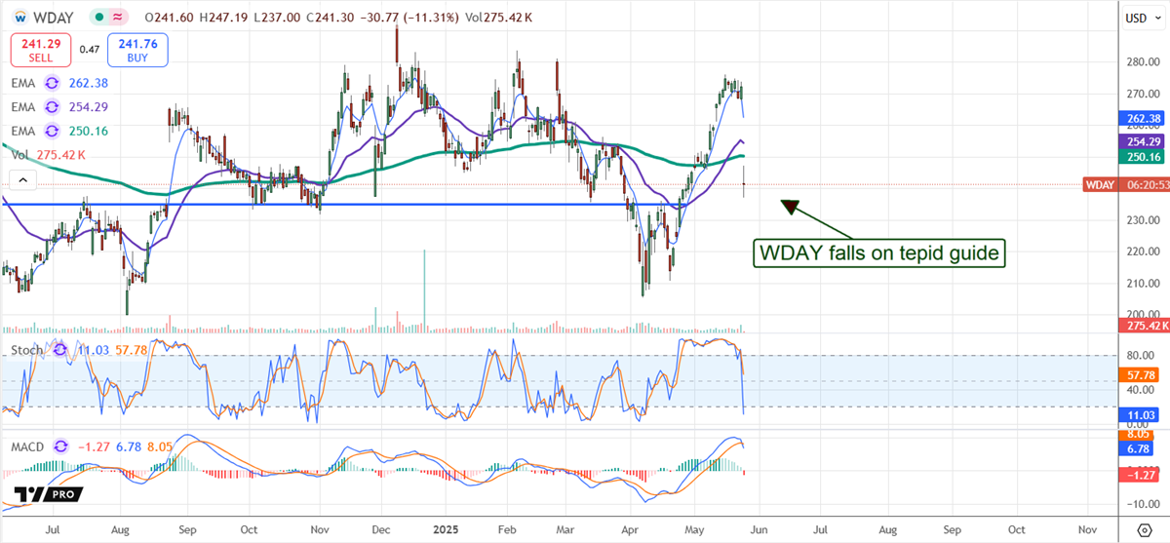The image size is (1170, 543).
Task: Click the blue 262.38 EMA price tag
Action: (1144, 119)
